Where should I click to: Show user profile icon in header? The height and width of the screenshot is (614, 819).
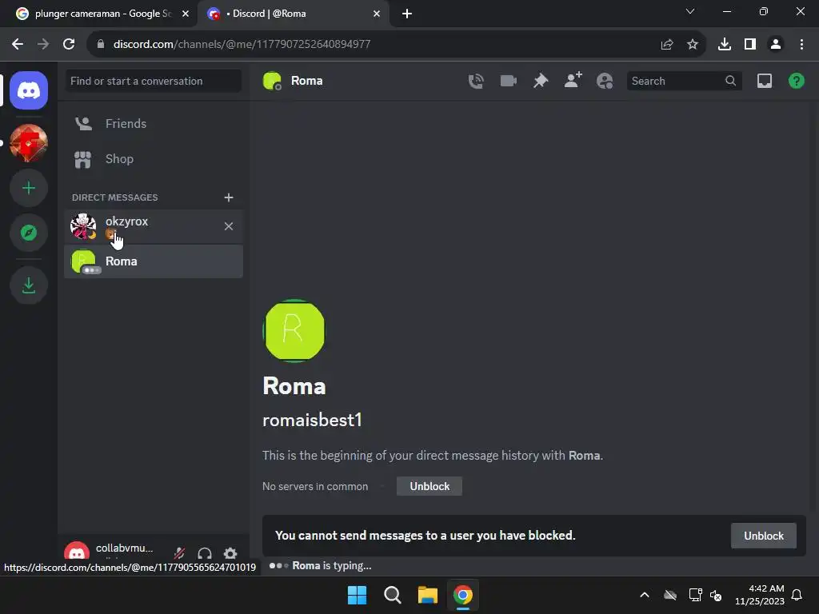point(605,81)
